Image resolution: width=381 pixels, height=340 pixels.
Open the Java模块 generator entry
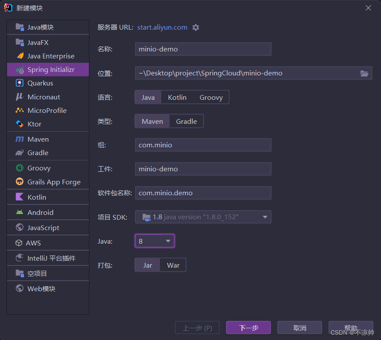point(48,27)
